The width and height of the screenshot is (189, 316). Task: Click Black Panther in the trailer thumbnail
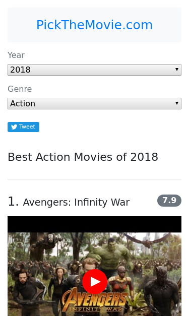163,291
